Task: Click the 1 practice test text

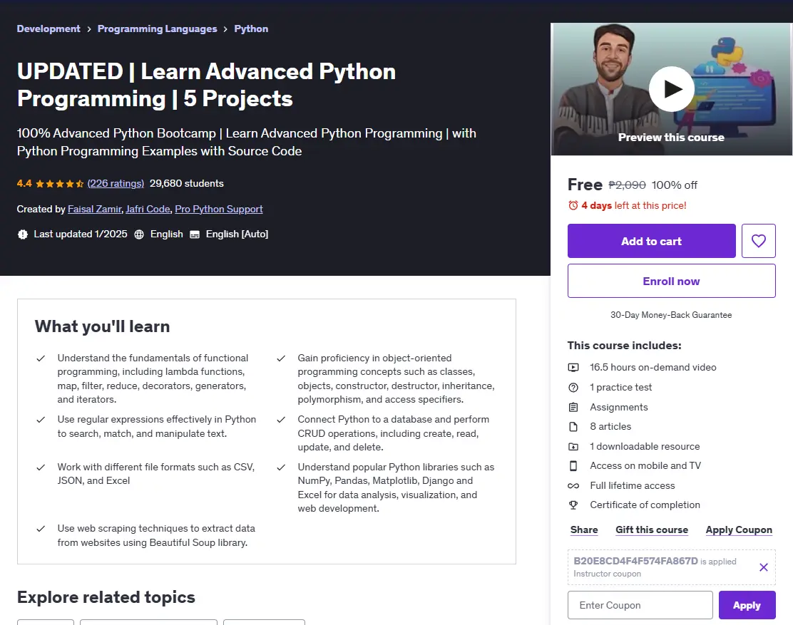Action: coord(620,387)
